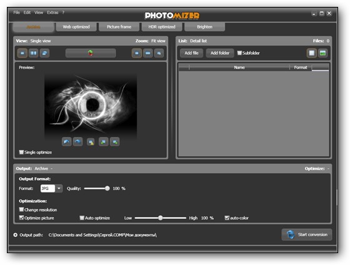
Task: Sort list by Format column header
Action: pyautogui.click(x=301, y=67)
